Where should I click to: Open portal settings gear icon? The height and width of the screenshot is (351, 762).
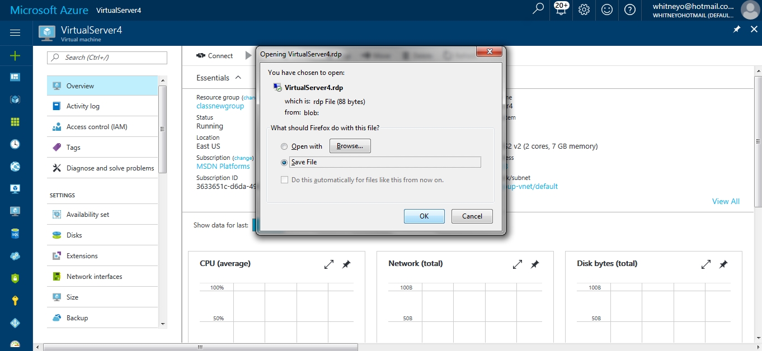click(584, 10)
